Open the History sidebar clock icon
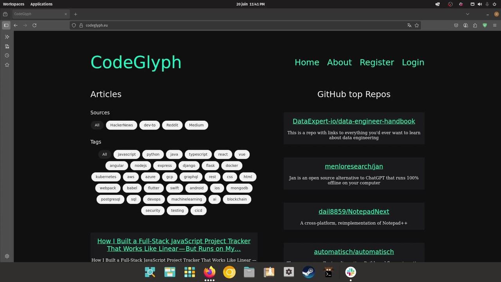 tap(7, 56)
